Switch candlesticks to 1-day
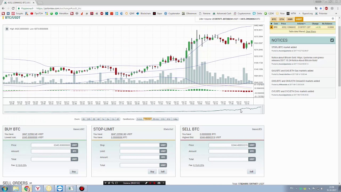Screen dimensions: 341x192 (x=175, y=119)
